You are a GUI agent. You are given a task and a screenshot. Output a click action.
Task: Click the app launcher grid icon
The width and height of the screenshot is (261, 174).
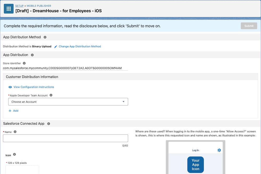click(x=9, y=9)
